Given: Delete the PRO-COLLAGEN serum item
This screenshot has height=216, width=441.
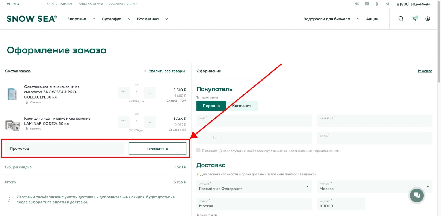Looking at the screenshot, I should pyautogui.click(x=33, y=102).
